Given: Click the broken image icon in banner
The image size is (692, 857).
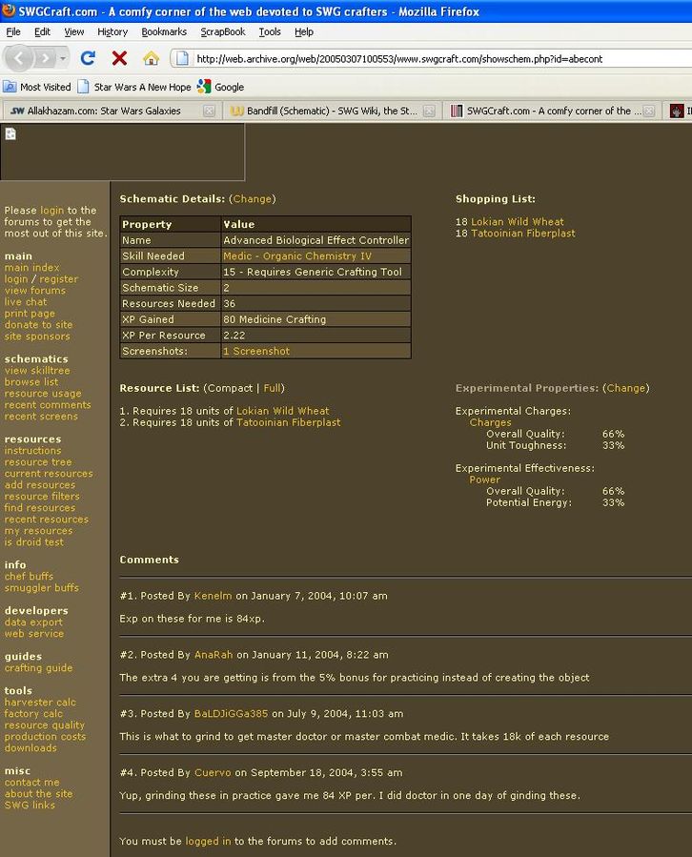Looking at the screenshot, I should [x=10, y=133].
